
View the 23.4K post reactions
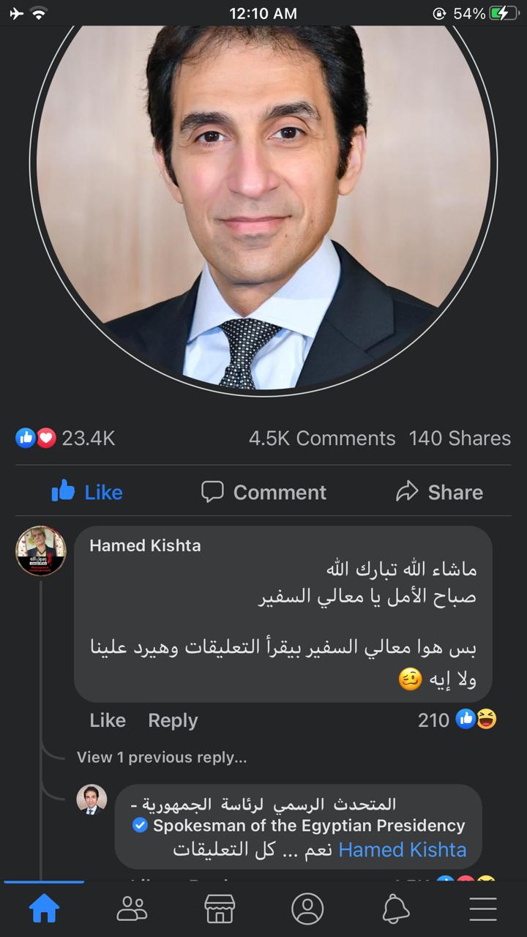click(x=66, y=438)
